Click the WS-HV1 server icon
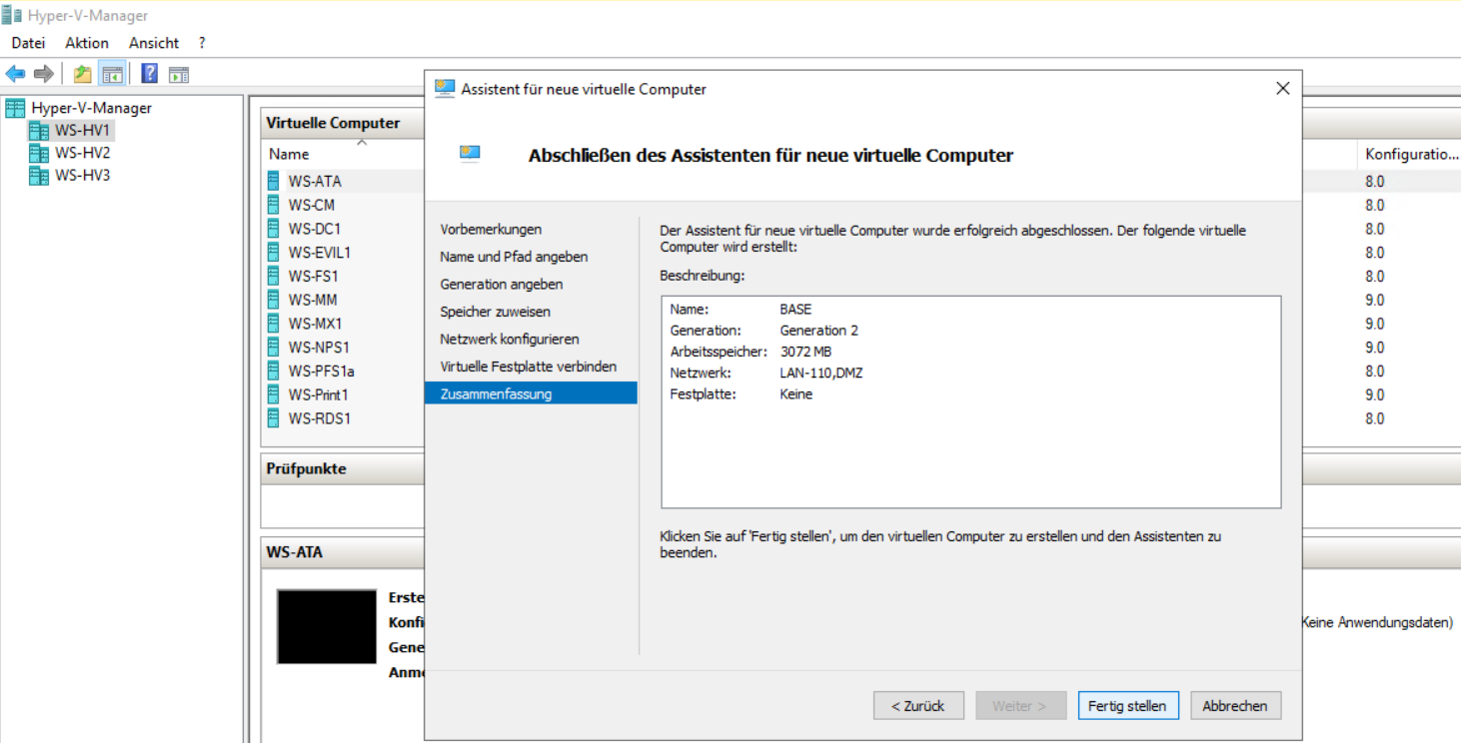 click(x=39, y=131)
